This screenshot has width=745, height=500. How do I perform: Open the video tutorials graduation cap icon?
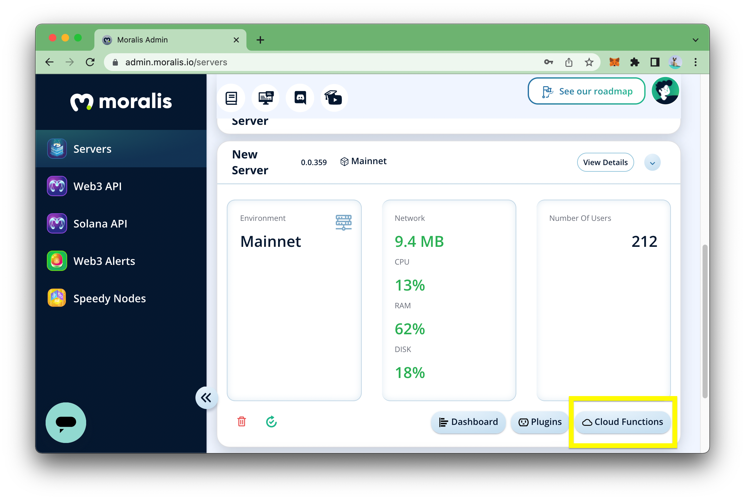pyautogui.click(x=334, y=98)
